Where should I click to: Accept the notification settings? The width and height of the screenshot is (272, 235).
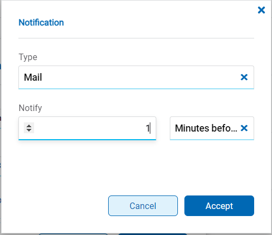point(219,206)
